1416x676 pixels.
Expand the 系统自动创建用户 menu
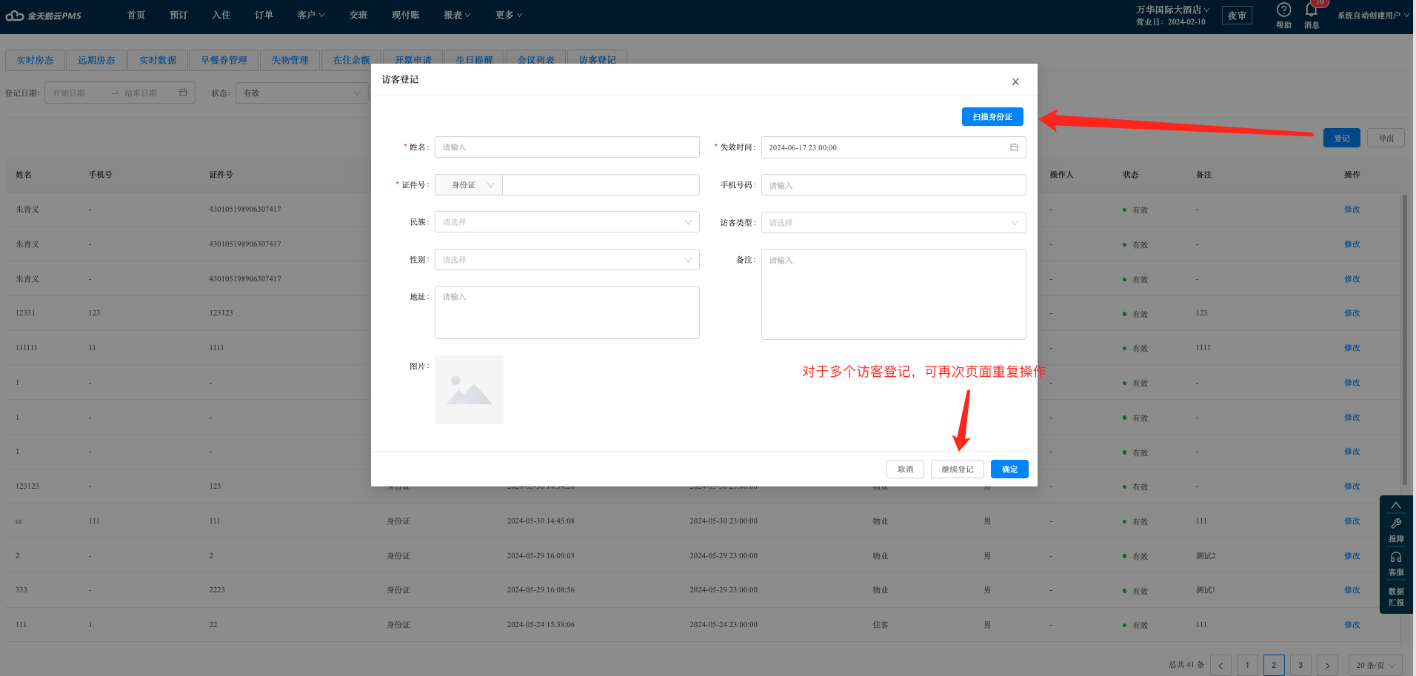pos(1373,15)
